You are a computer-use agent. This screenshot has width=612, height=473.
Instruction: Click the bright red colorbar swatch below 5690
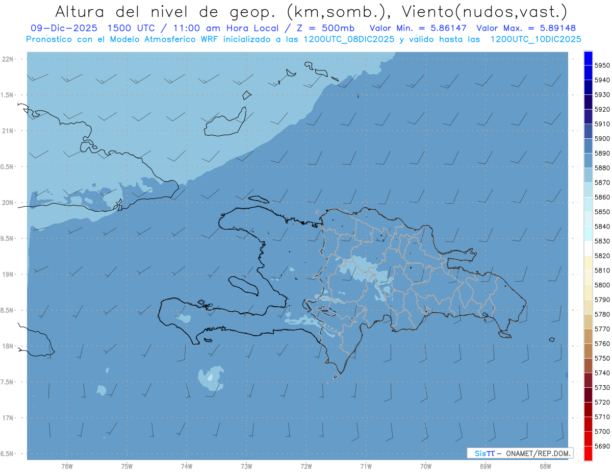click(588, 453)
